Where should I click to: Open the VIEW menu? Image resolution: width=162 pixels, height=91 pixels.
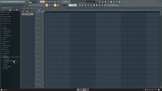[13, 2]
